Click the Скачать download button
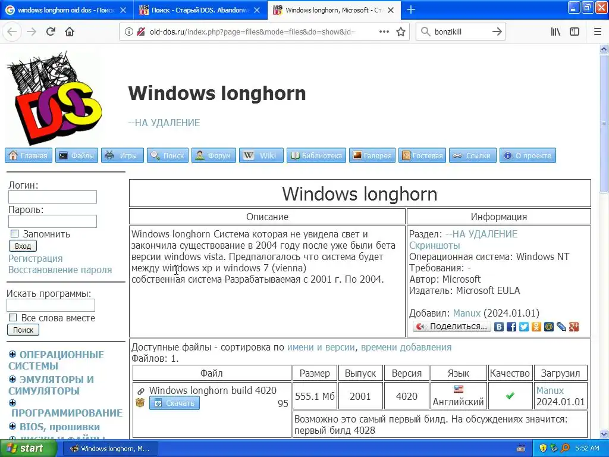This screenshot has height=457, width=609. coord(174,403)
